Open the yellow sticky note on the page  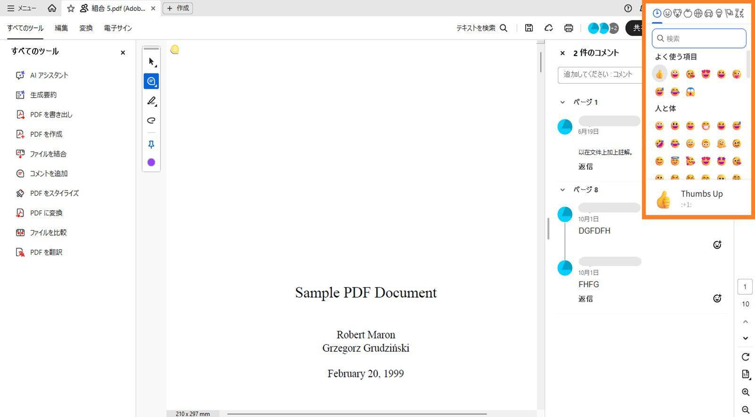175,49
